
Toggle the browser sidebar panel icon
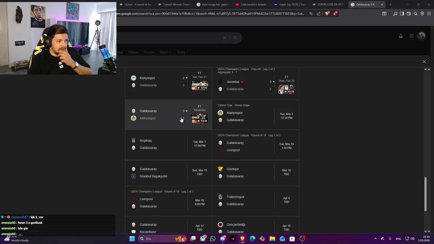coord(402,14)
